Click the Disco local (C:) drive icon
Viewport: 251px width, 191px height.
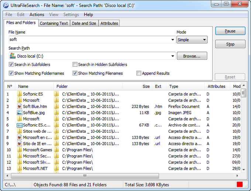tap(13, 56)
